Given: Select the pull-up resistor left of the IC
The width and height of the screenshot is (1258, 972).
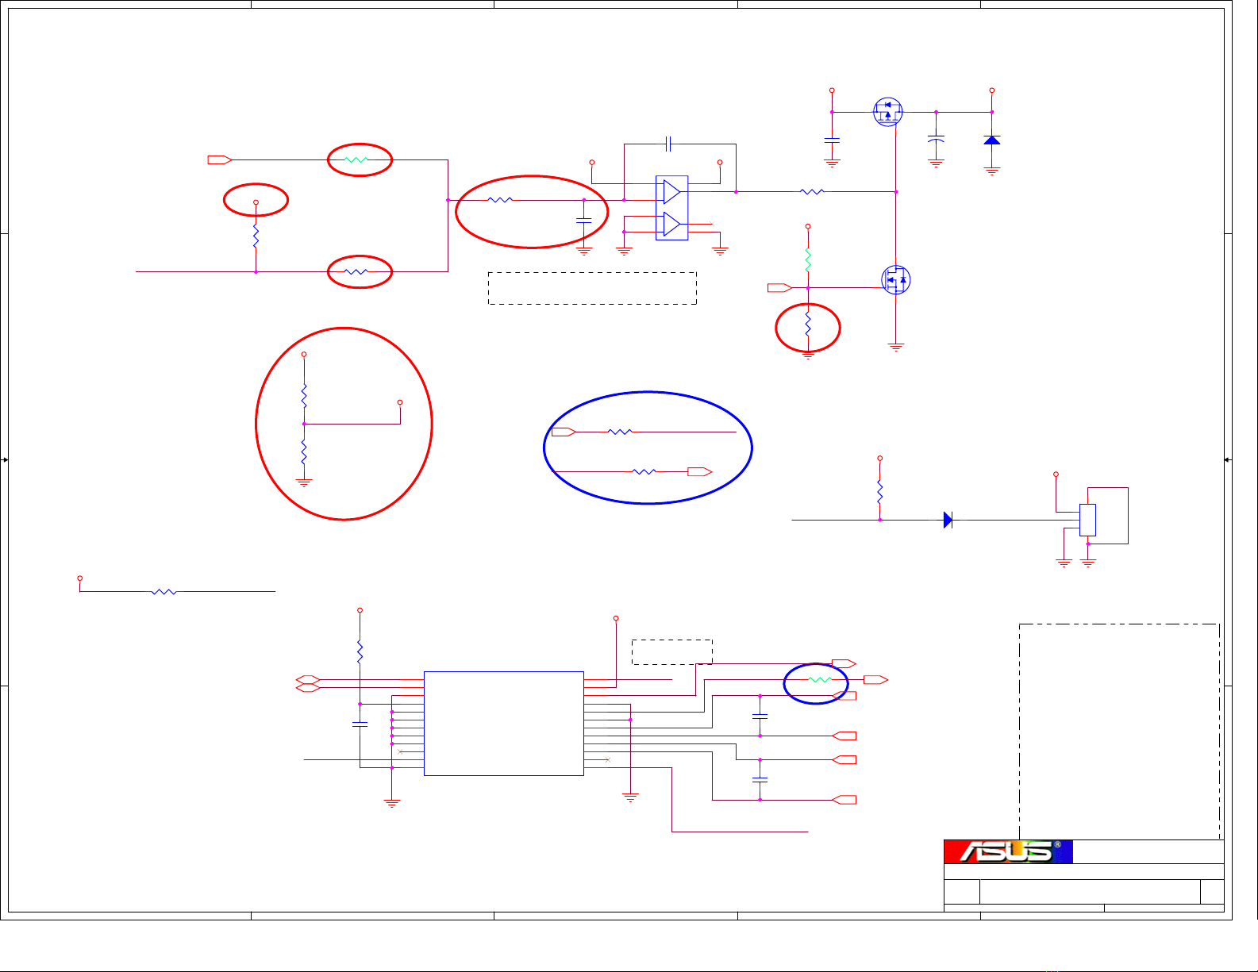Looking at the screenshot, I should [360, 651].
